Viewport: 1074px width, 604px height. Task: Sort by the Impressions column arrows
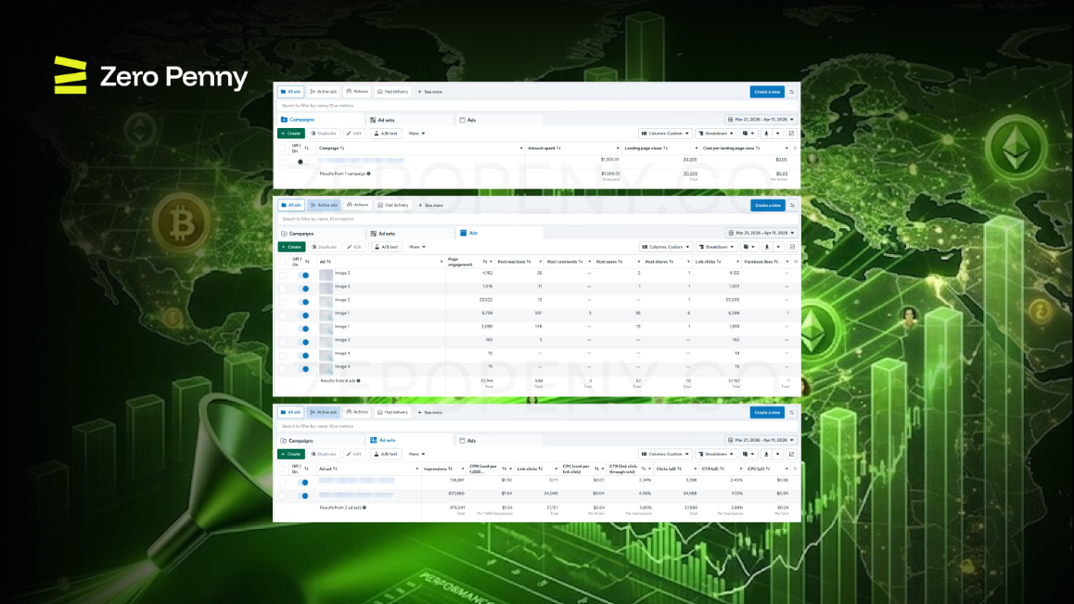[x=450, y=469]
